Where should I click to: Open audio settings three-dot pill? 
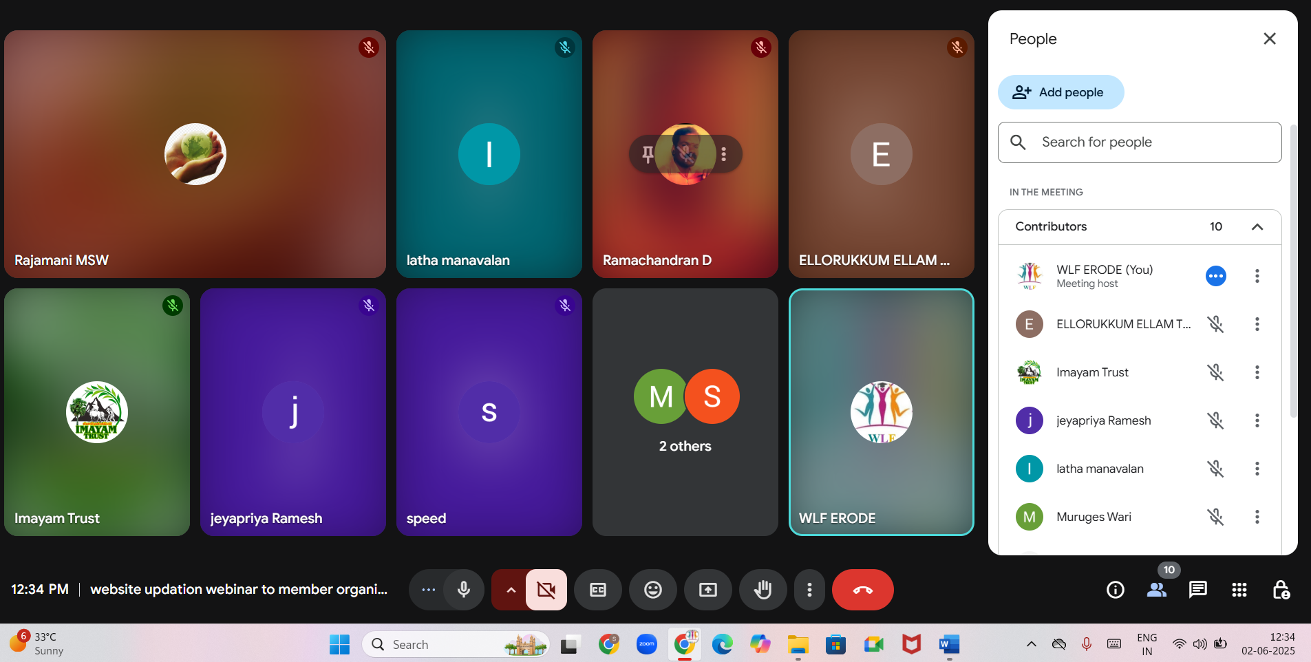pos(428,590)
